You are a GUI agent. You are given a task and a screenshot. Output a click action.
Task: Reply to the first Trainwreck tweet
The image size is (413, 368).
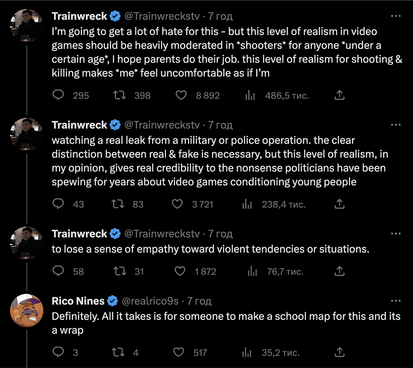58,95
